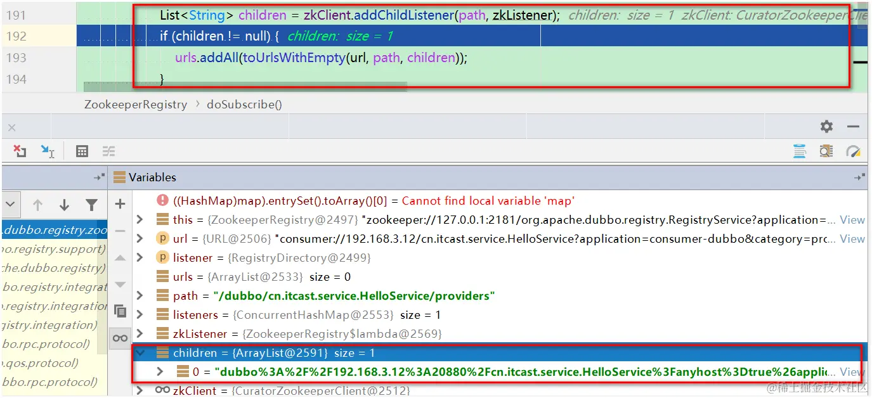872x398 pixels.
Task: Click toUrlsWithEmpty method call in code
Action: (x=294, y=58)
